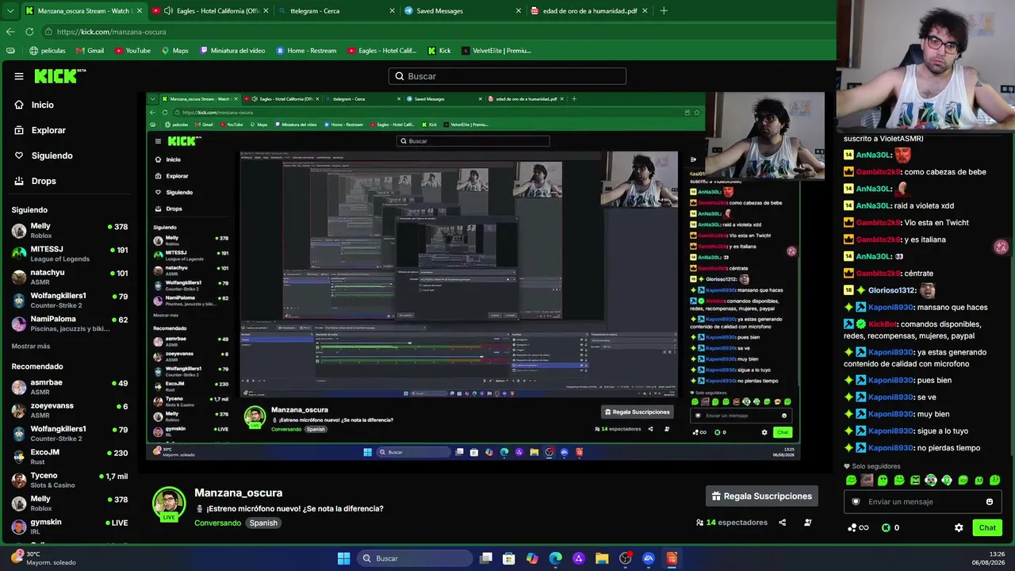Viewport: 1015px width, 571px height.
Task: Open the Kick sidebar hamburger menu
Action: [x=19, y=76]
